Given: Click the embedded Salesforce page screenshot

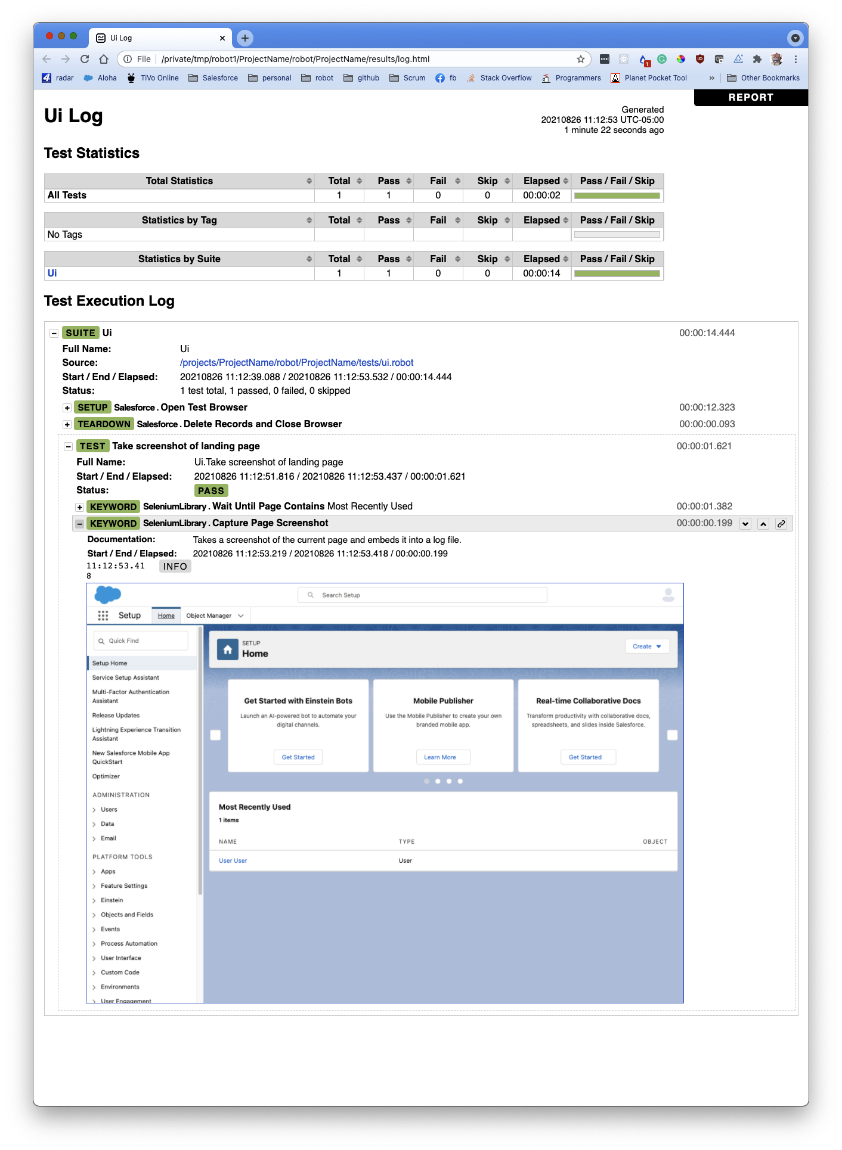Looking at the screenshot, I should (385, 792).
